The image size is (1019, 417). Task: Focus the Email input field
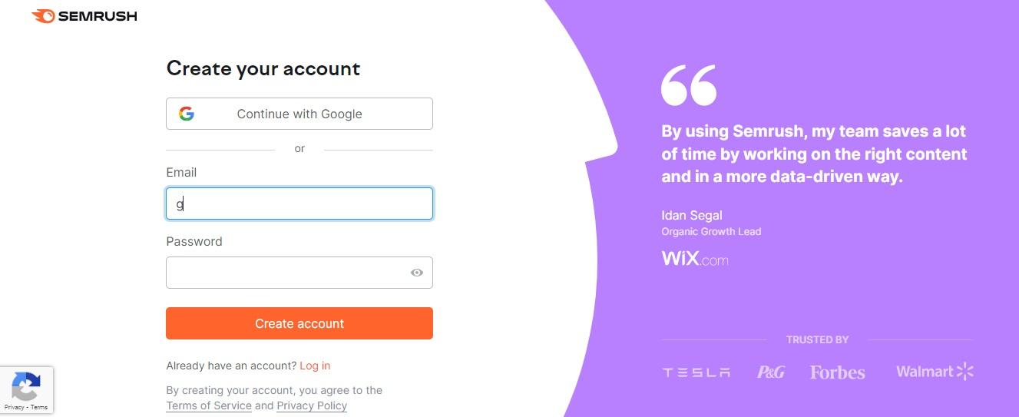point(299,204)
